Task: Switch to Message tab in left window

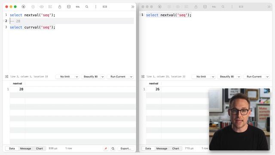Action: 25,149
